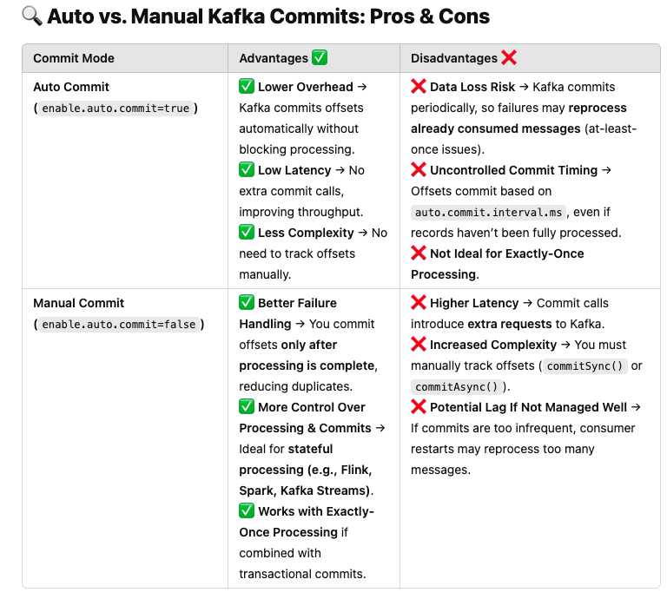Click the checkmark beside Better Failure Handling
The height and width of the screenshot is (599, 667).
pos(247,303)
